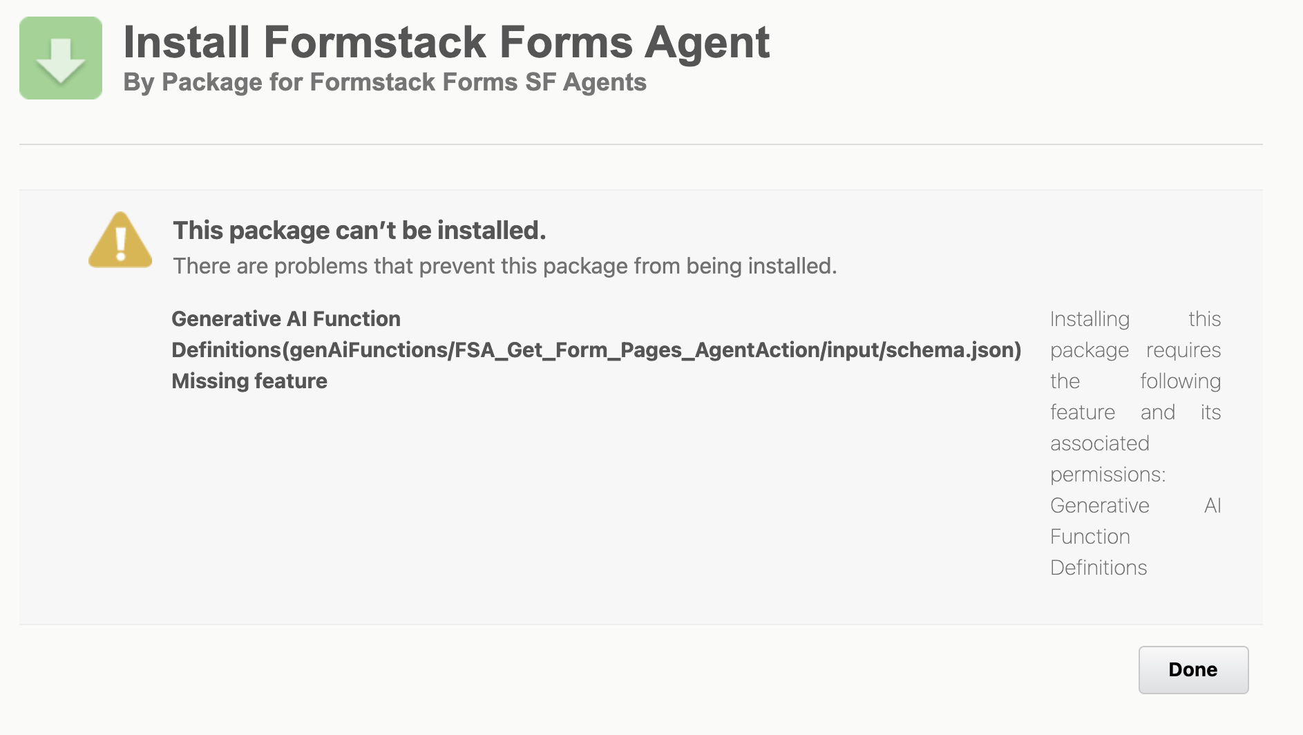The image size is (1303, 735).
Task: Click the permissions: text in the description
Action: coord(1107,475)
